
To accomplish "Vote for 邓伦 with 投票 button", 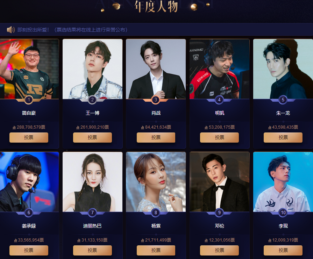I will [219, 250].
